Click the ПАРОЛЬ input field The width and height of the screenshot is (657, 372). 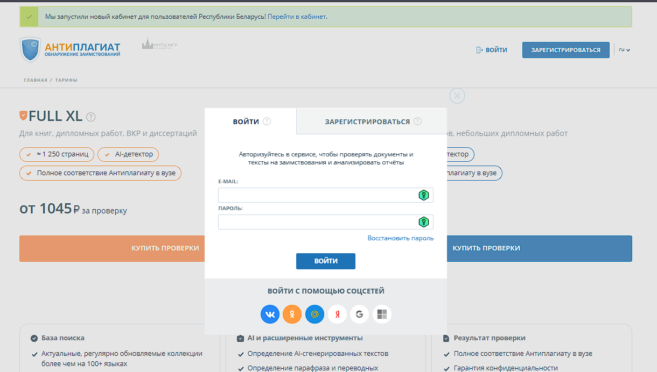326,222
